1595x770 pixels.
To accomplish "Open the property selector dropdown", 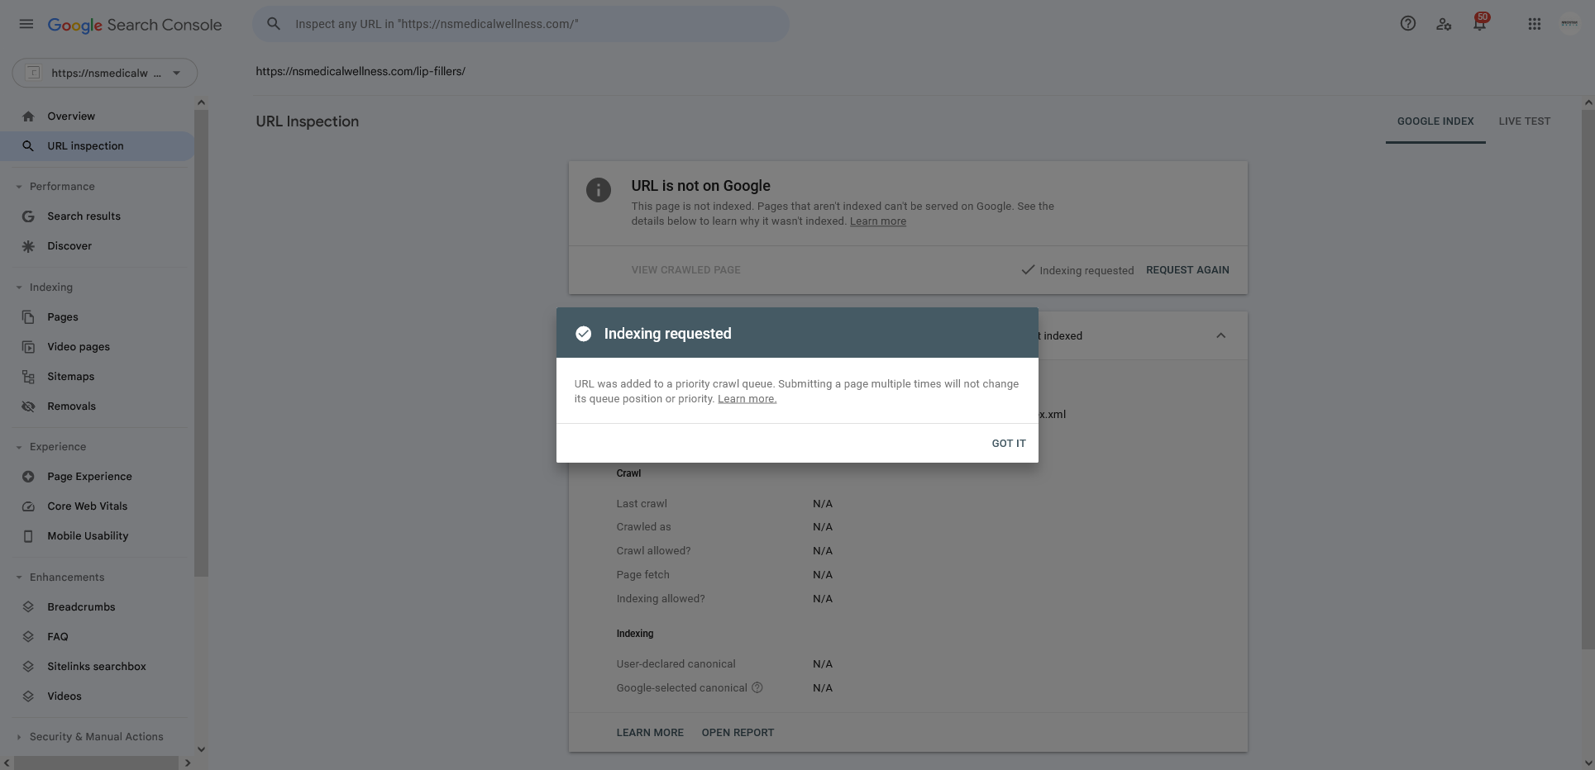I will pyautogui.click(x=104, y=73).
